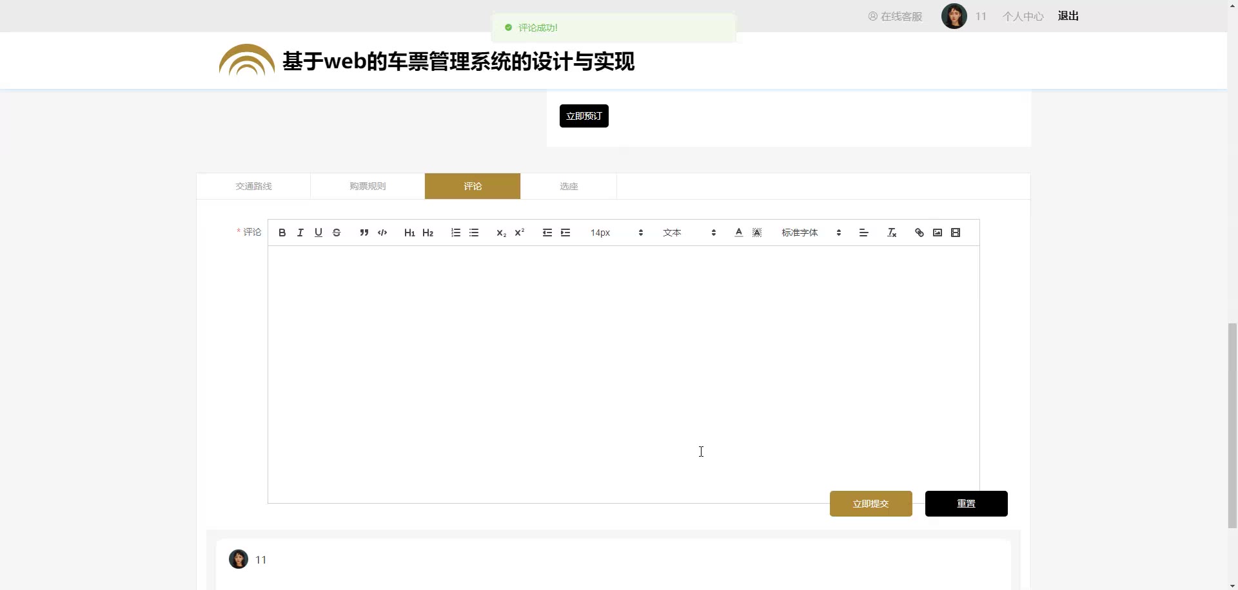Insert a blockquote in the comment
1238x590 pixels.
click(364, 233)
